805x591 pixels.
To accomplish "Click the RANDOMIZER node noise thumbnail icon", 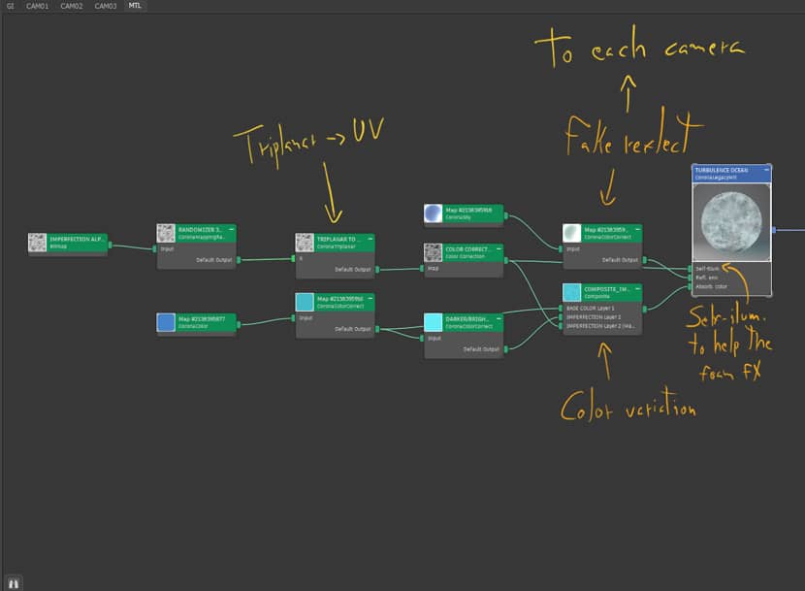I will pyautogui.click(x=166, y=233).
